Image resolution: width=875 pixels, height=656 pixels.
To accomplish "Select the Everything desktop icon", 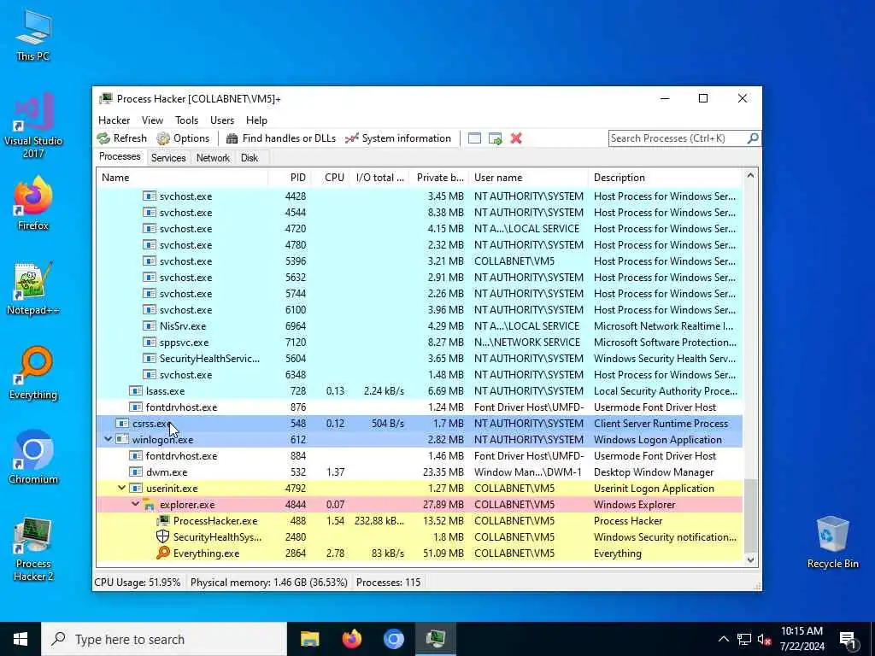I will 33,373.
